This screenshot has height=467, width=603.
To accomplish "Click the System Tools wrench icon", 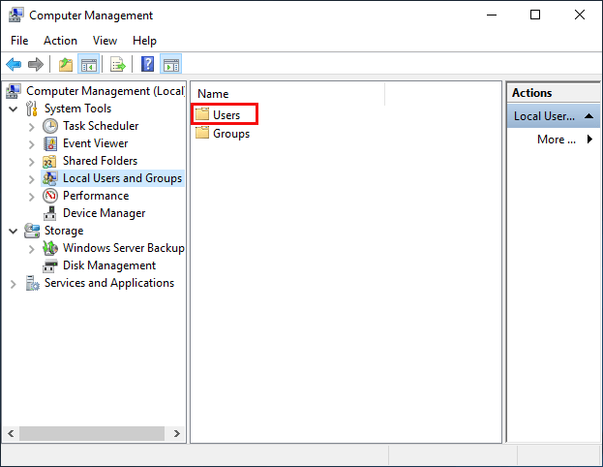I will click(x=32, y=109).
